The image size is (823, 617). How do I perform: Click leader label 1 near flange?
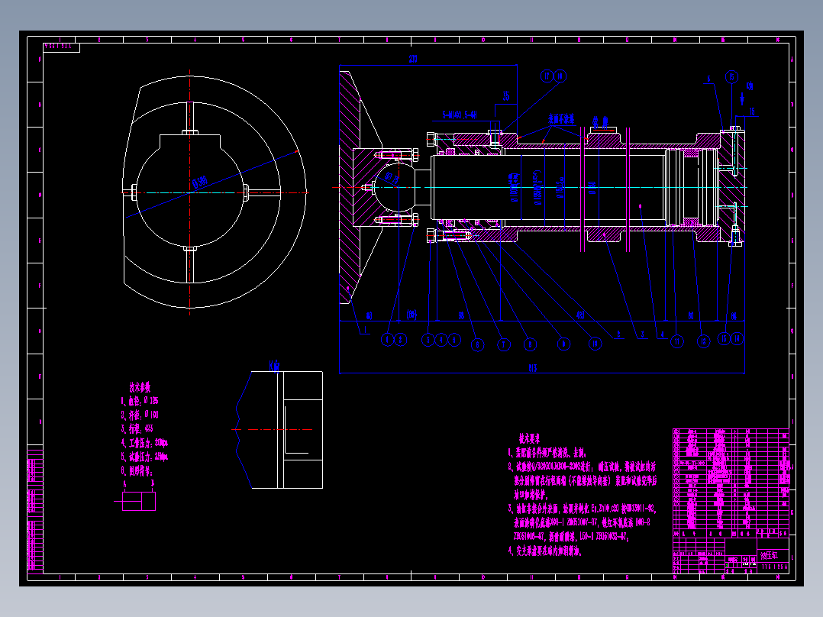[x=365, y=331]
